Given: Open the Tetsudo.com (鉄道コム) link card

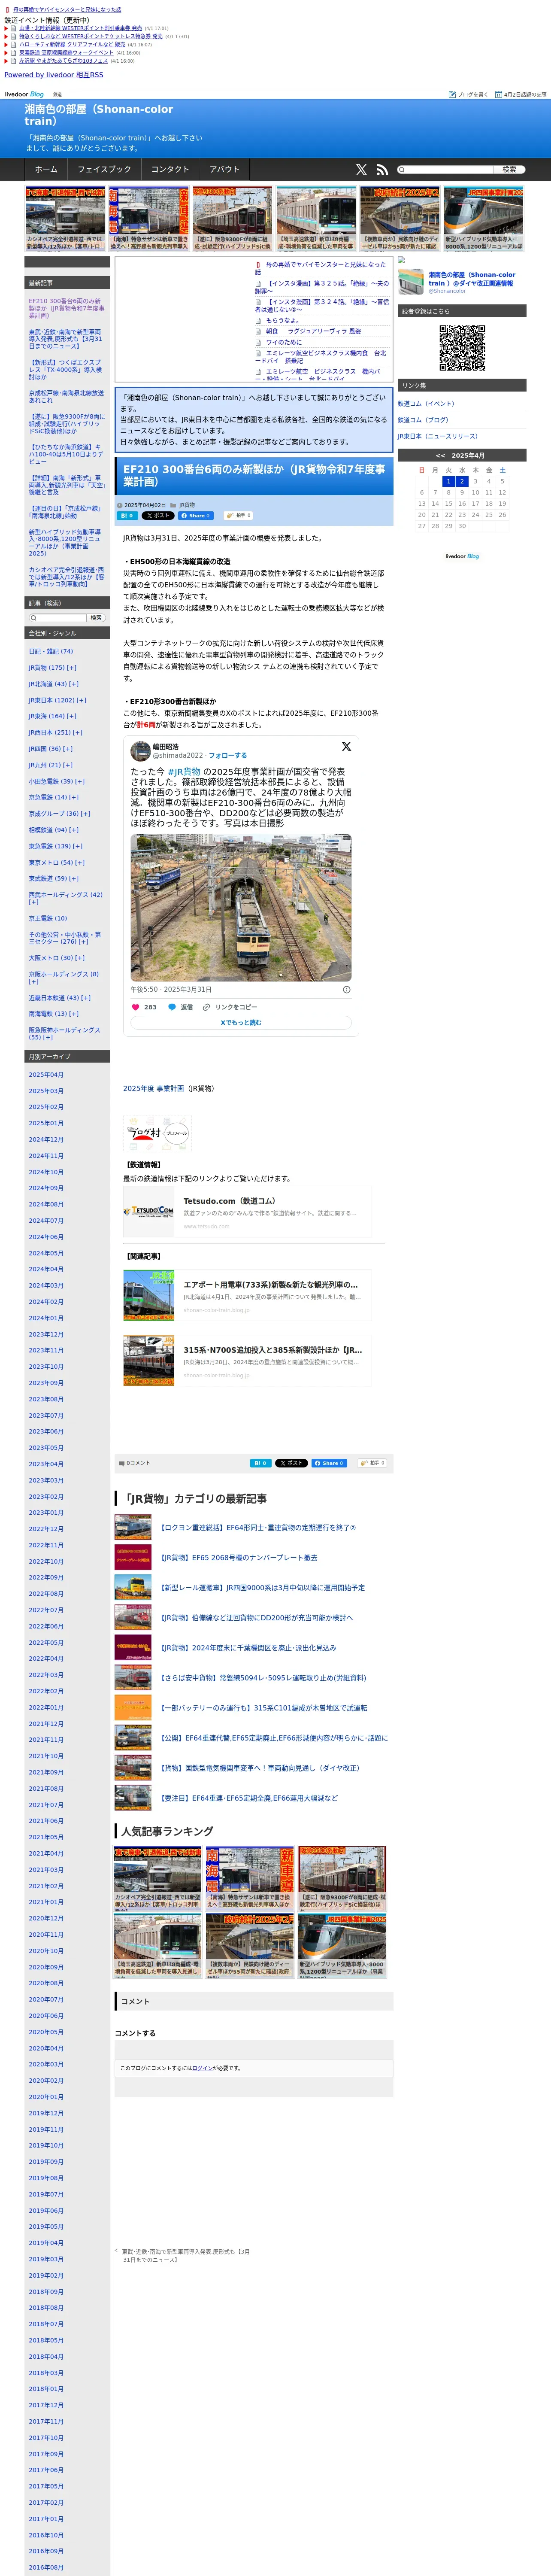Looking at the screenshot, I should coord(247,1212).
